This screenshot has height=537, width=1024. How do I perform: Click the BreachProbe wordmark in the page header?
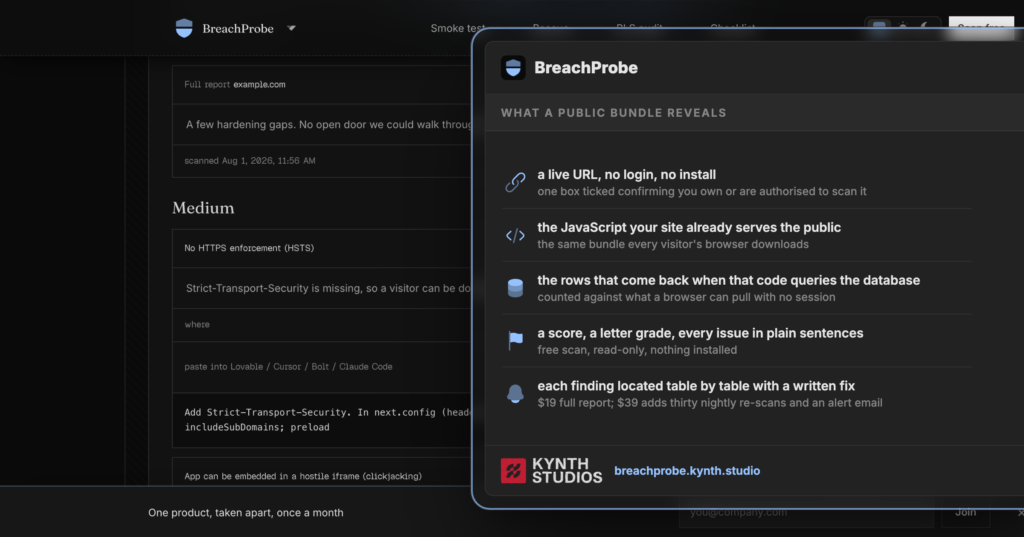[238, 29]
